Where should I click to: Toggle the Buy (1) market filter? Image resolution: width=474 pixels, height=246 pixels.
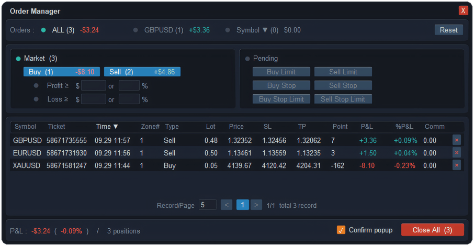pos(62,72)
